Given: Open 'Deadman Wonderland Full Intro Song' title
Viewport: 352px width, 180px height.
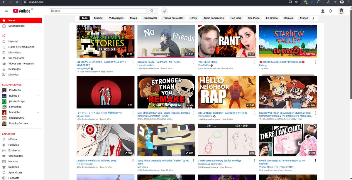Looking at the screenshot, I should (x=97, y=161).
